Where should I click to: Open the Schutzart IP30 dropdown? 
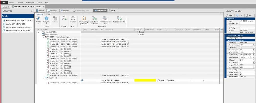[x=254, y=60]
